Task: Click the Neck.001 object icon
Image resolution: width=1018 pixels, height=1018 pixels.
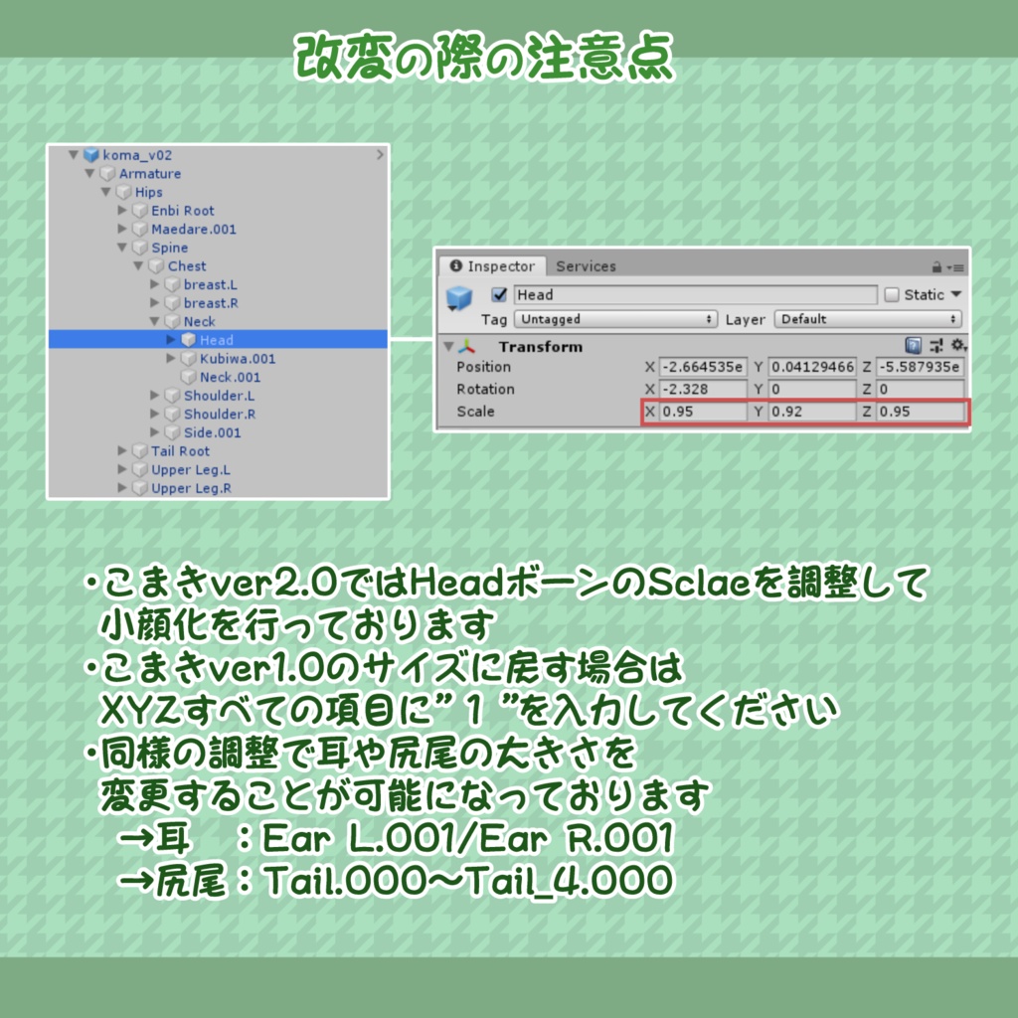Action: pyautogui.click(x=189, y=377)
